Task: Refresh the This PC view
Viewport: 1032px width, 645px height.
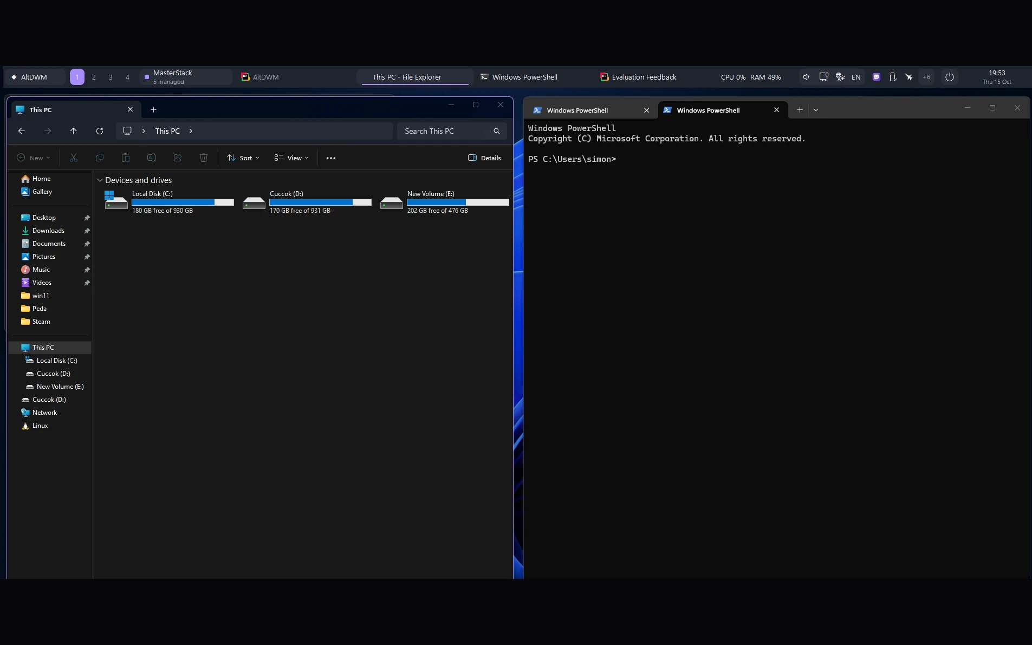Action: pyautogui.click(x=100, y=131)
